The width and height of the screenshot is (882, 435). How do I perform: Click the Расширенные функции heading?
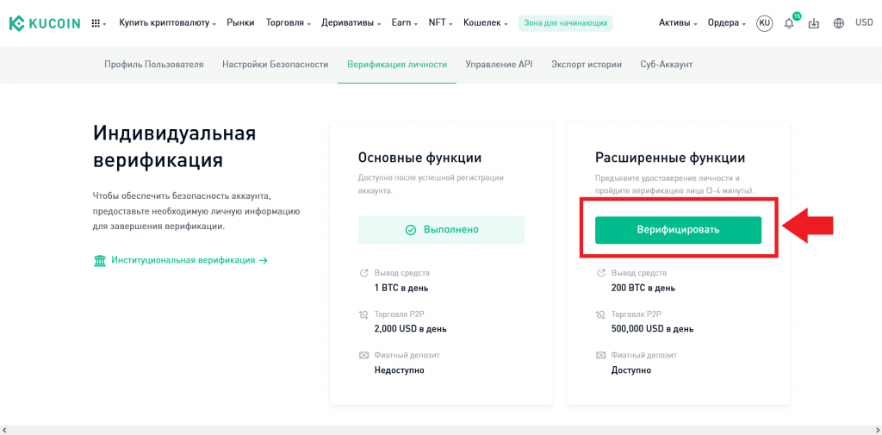[x=670, y=157]
